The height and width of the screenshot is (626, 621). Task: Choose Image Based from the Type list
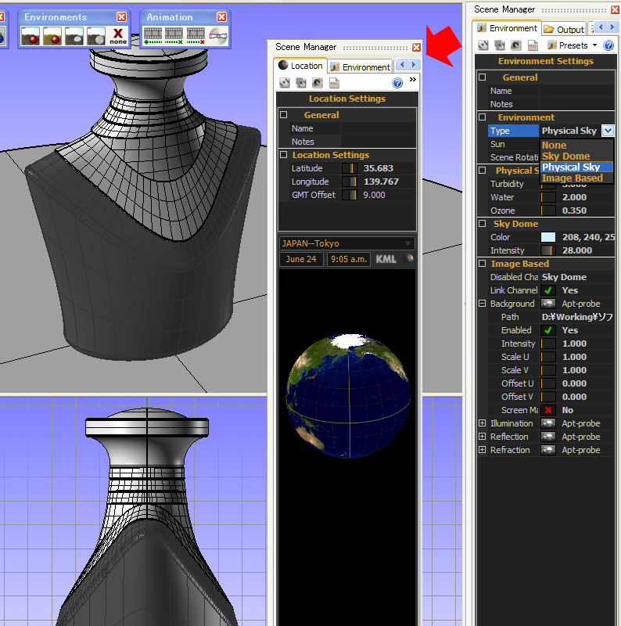coord(573,178)
